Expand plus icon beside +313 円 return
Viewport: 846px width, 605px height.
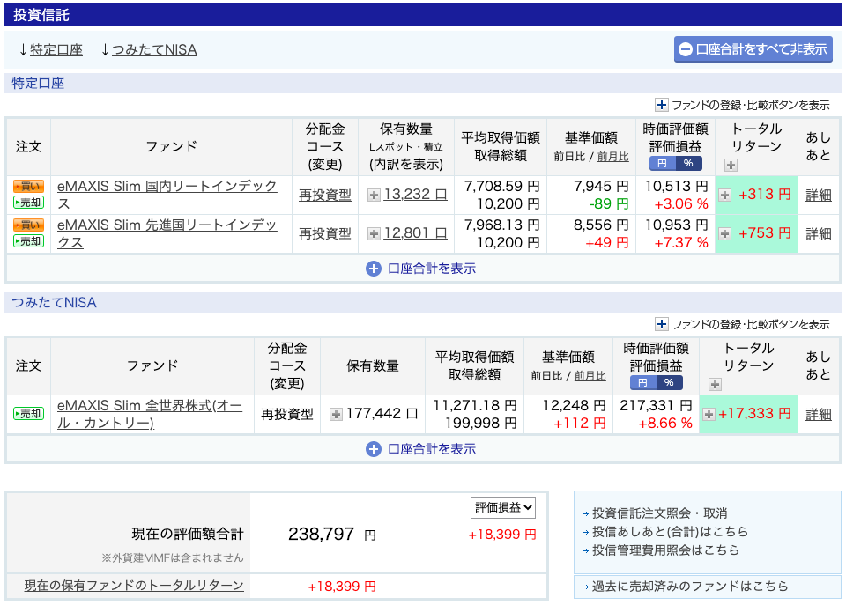(724, 196)
